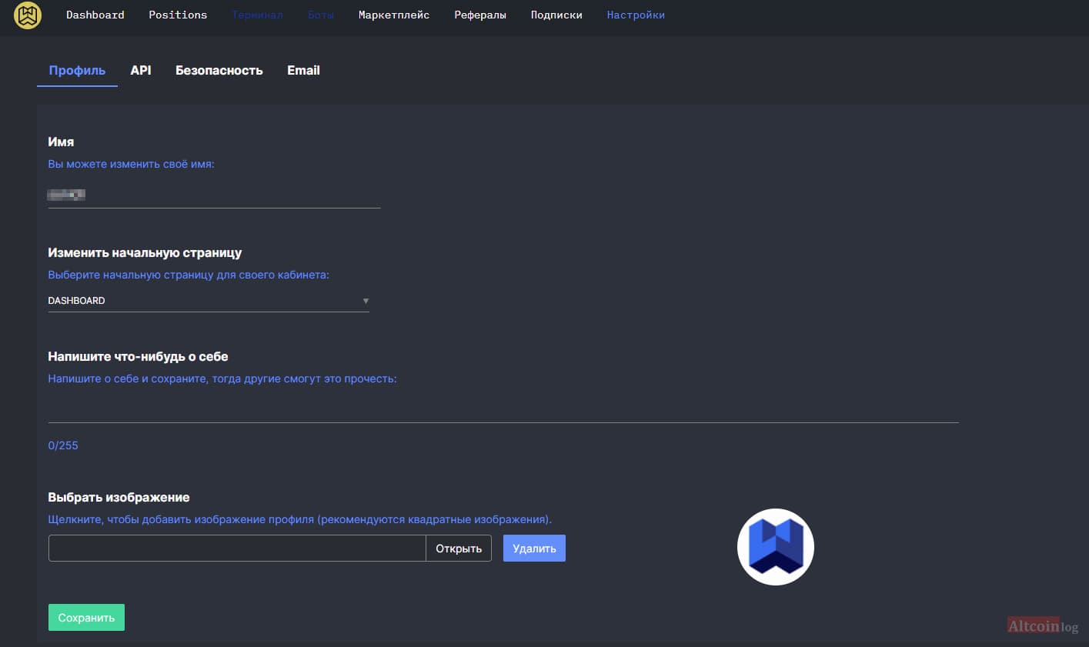Viewport: 1089px width, 647px height.
Task: Open Настройки in the top navigation
Action: pyautogui.click(x=636, y=15)
